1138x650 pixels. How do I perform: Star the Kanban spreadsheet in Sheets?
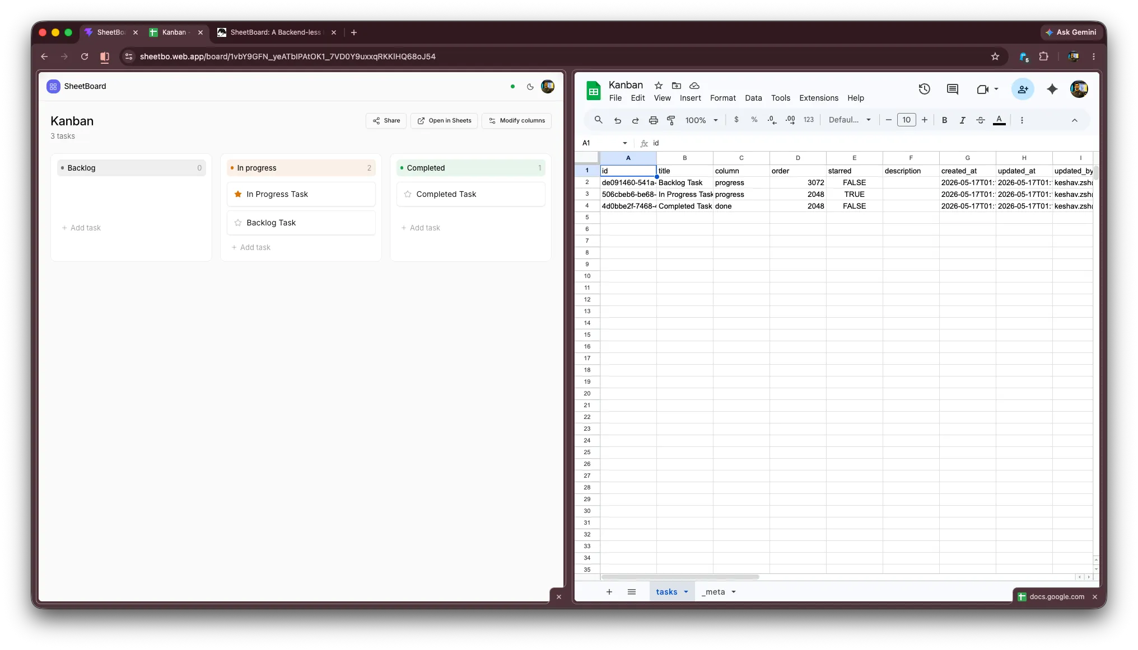point(659,86)
